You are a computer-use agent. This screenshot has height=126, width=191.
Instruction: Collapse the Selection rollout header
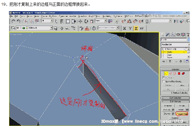175,69
